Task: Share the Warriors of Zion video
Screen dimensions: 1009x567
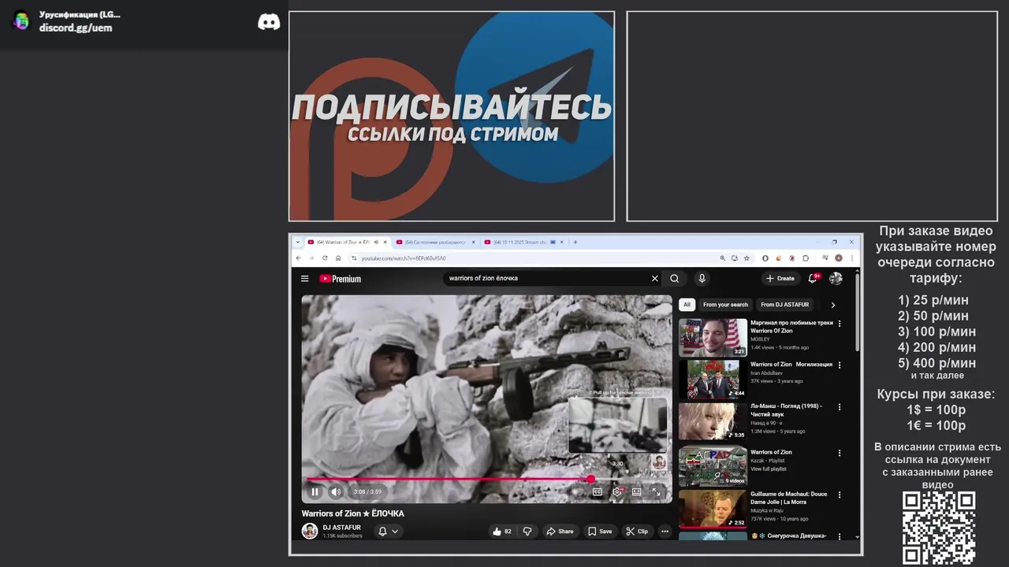Action: [560, 532]
